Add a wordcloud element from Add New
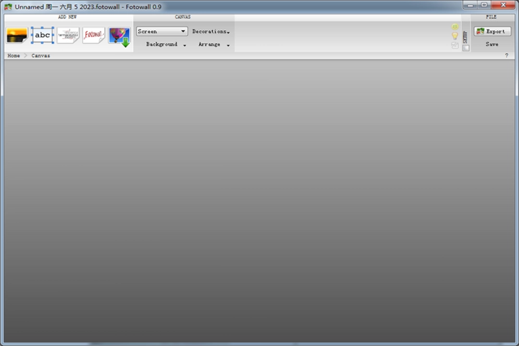The height and width of the screenshot is (346, 519). (68, 35)
